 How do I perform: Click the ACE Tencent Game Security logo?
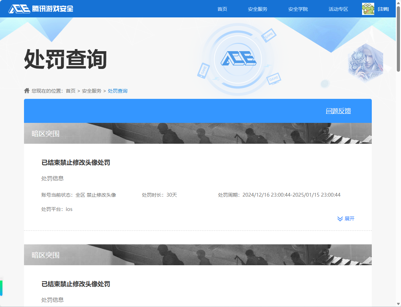(41, 9)
